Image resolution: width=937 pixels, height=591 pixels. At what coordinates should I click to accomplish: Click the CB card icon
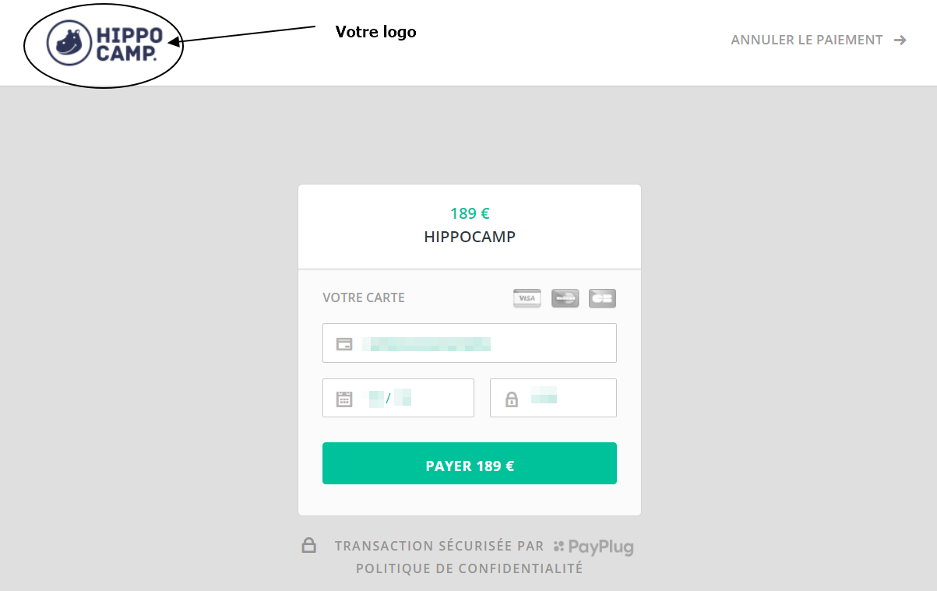tap(602, 298)
